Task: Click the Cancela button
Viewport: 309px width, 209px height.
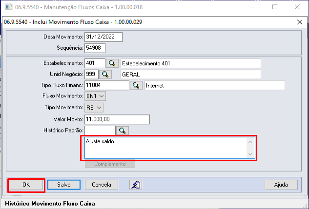Action: [102, 185]
